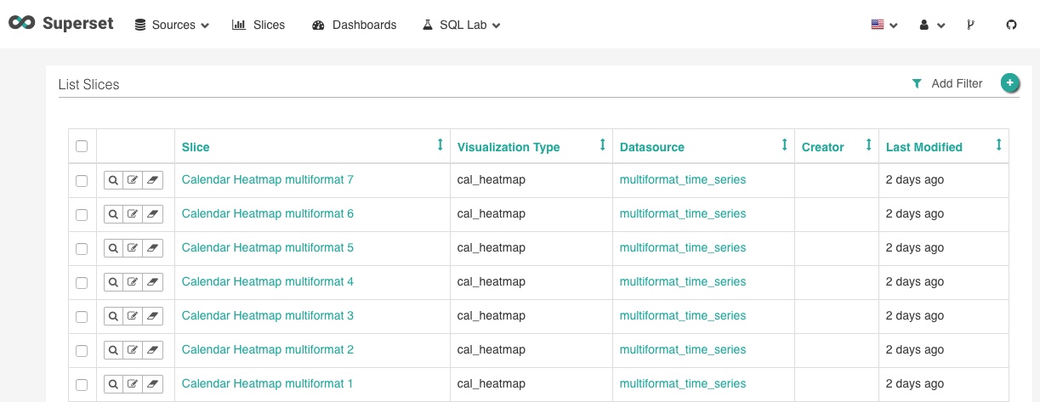Delete record for Calendar Heatmap multiformat 7
This screenshot has height=402, width=1040.
click(x=153, y=180)
